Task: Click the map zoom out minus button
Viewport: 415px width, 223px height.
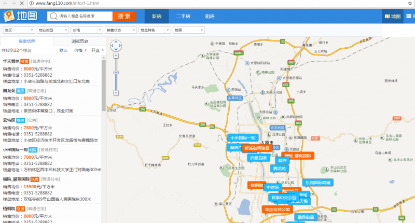Action: point(116,92)
